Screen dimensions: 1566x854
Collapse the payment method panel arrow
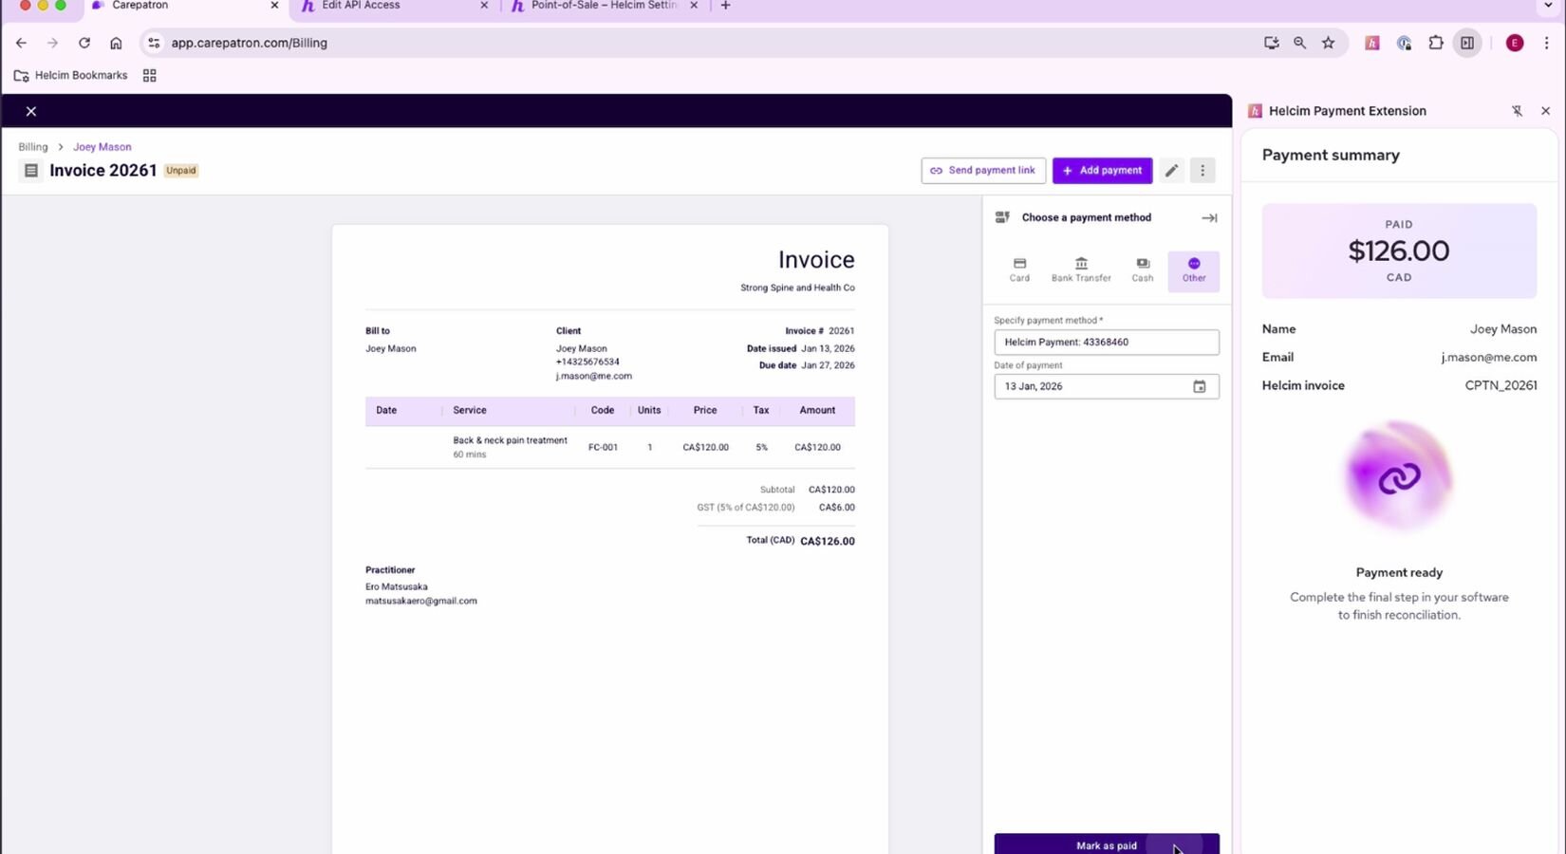coord(1209,218)
